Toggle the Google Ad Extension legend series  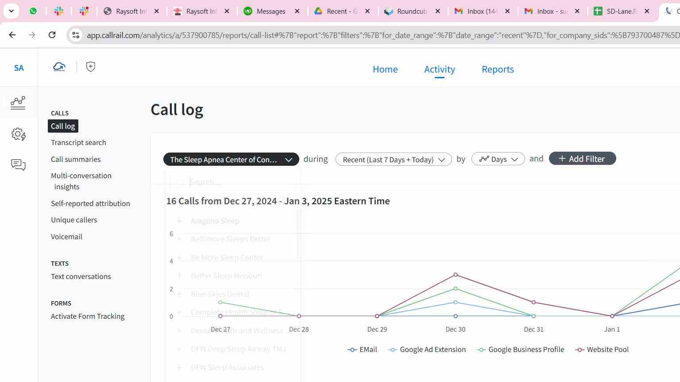(x=427, y=349)
